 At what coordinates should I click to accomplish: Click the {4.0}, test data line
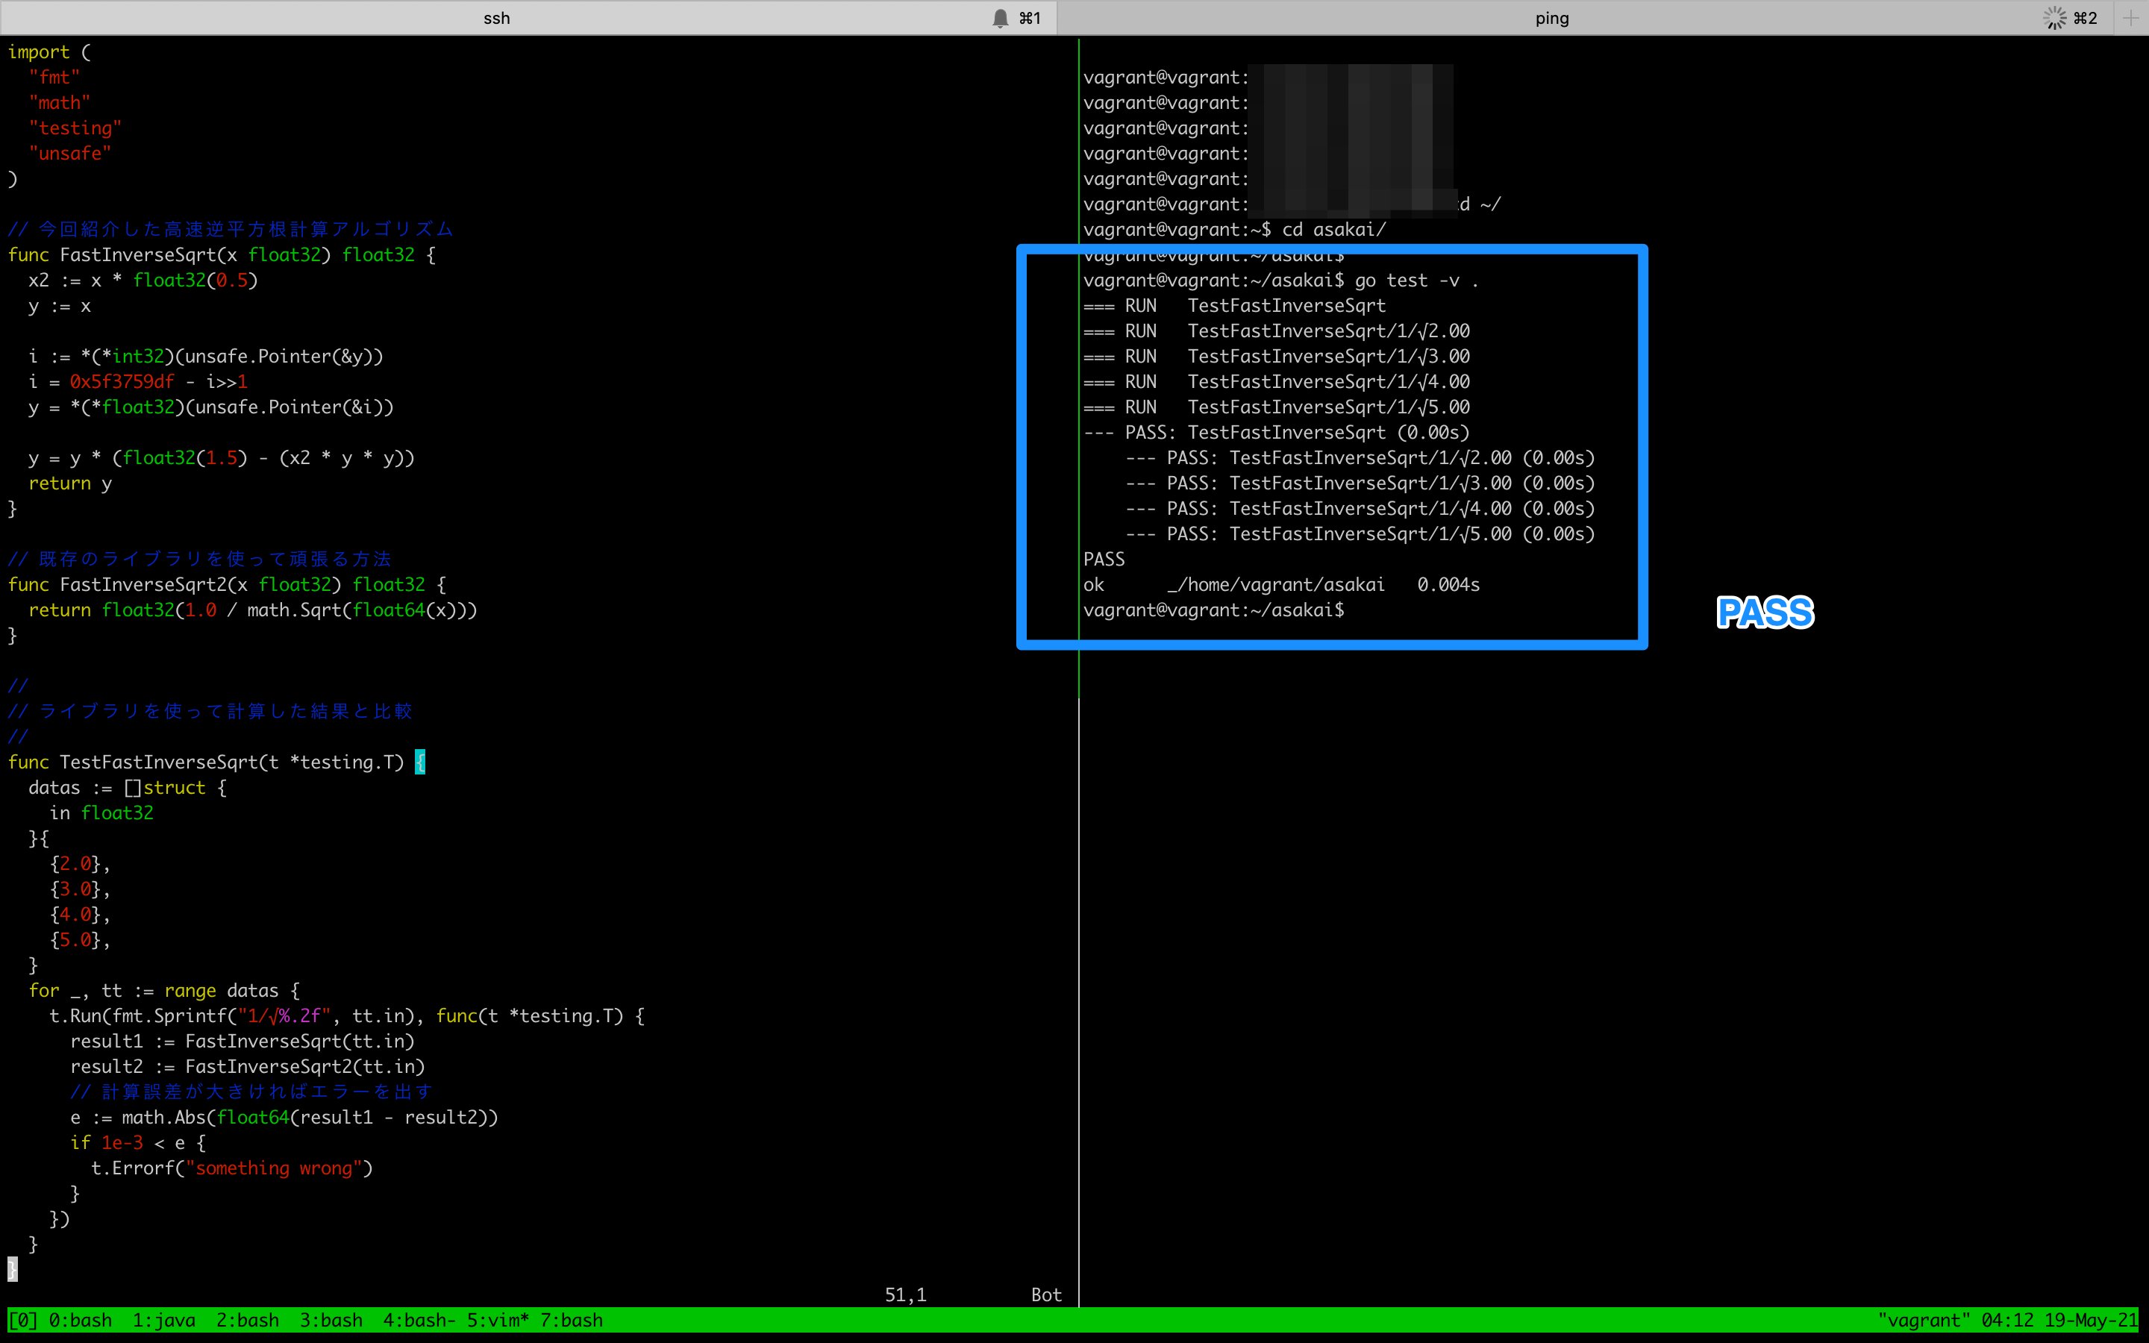coord(80,915)
